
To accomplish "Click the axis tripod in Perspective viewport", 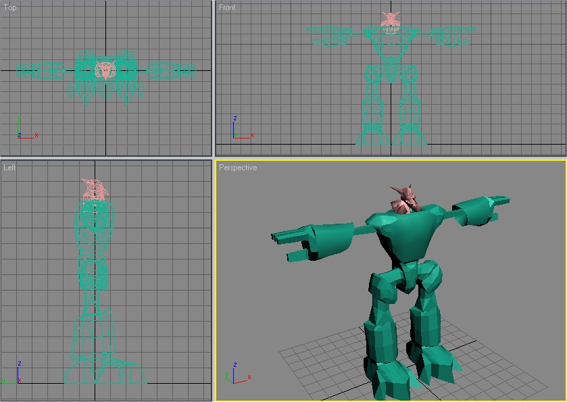I will tap(237, 374).
